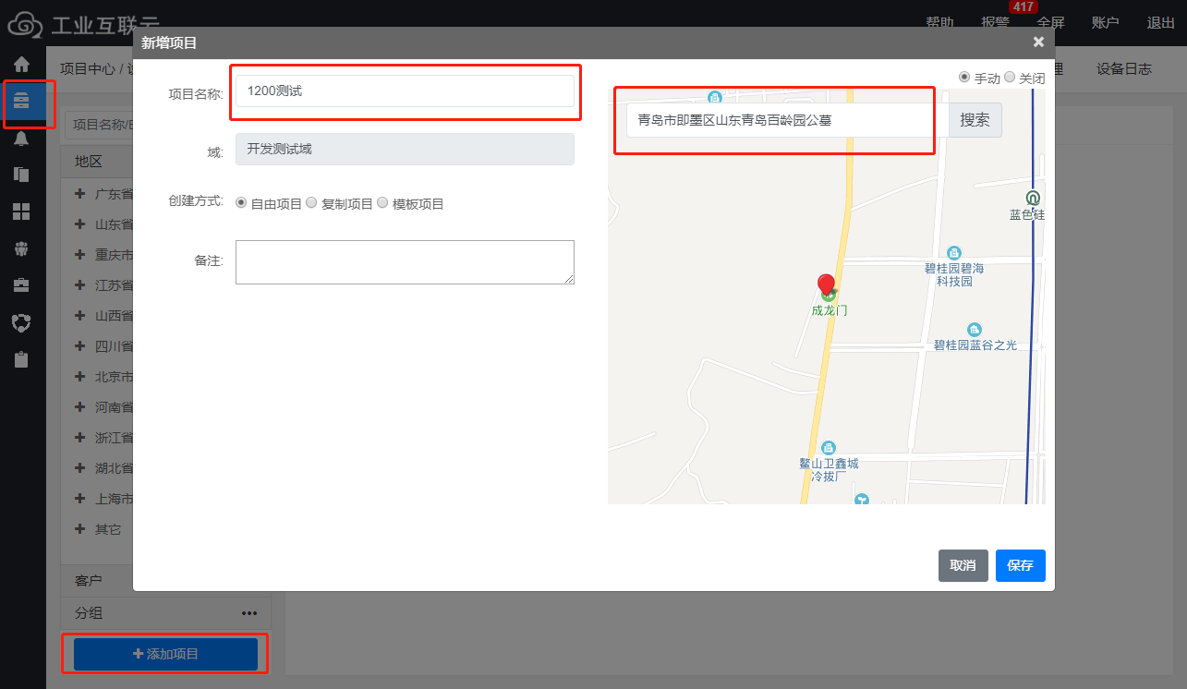The width and height of the screenshot is (1187, 689).
Task: Expand the 北京市 region node
Action: click(x=81, y=376)
